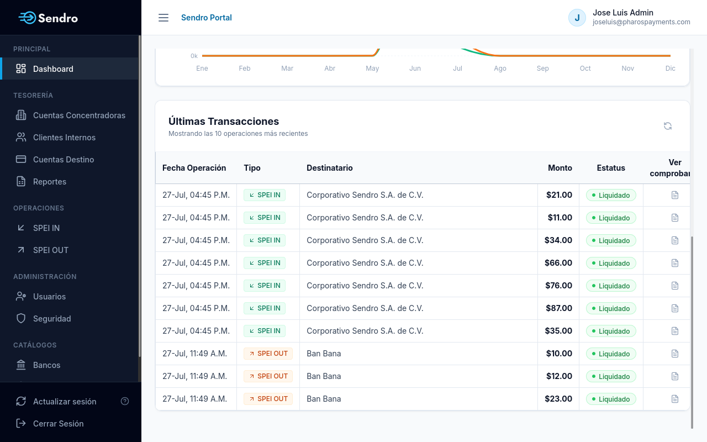Go to Cuentas Concentradoras
The height and width of the screenshot is (442, 707).
[69, 115]
